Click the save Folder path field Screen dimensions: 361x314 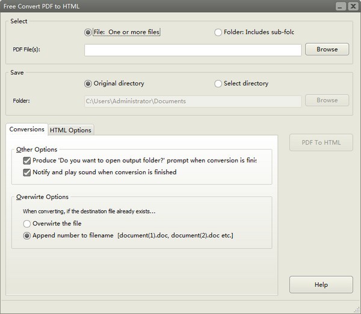tap(193, 101)
